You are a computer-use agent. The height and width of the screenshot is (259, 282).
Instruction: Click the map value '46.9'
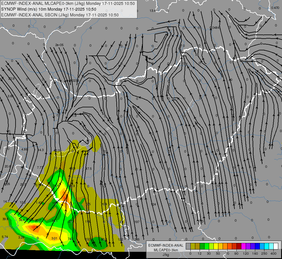72,168
